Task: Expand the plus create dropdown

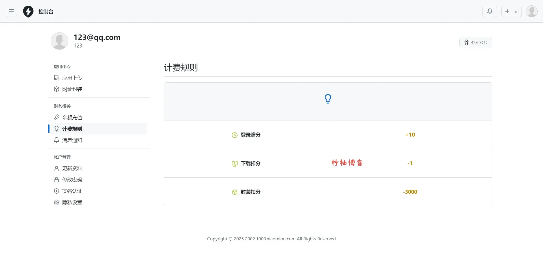Action: point(511,11)
